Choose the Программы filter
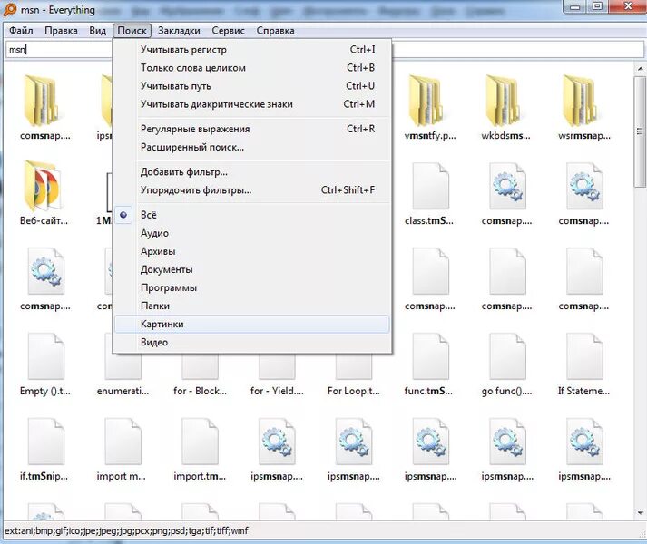 252,287
